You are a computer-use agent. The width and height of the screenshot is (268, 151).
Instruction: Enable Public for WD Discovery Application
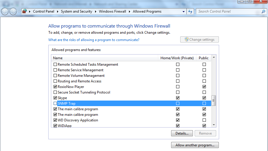point(204,120)
